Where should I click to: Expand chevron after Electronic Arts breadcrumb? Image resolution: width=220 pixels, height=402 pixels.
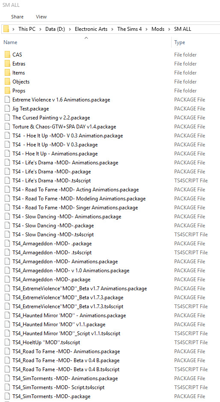[x=112, y=29]
